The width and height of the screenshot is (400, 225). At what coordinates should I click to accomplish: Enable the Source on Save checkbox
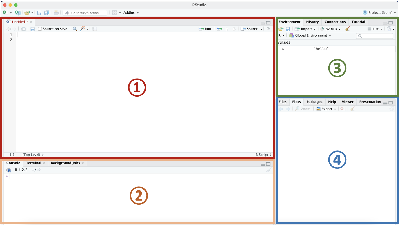tap(40, 29)
